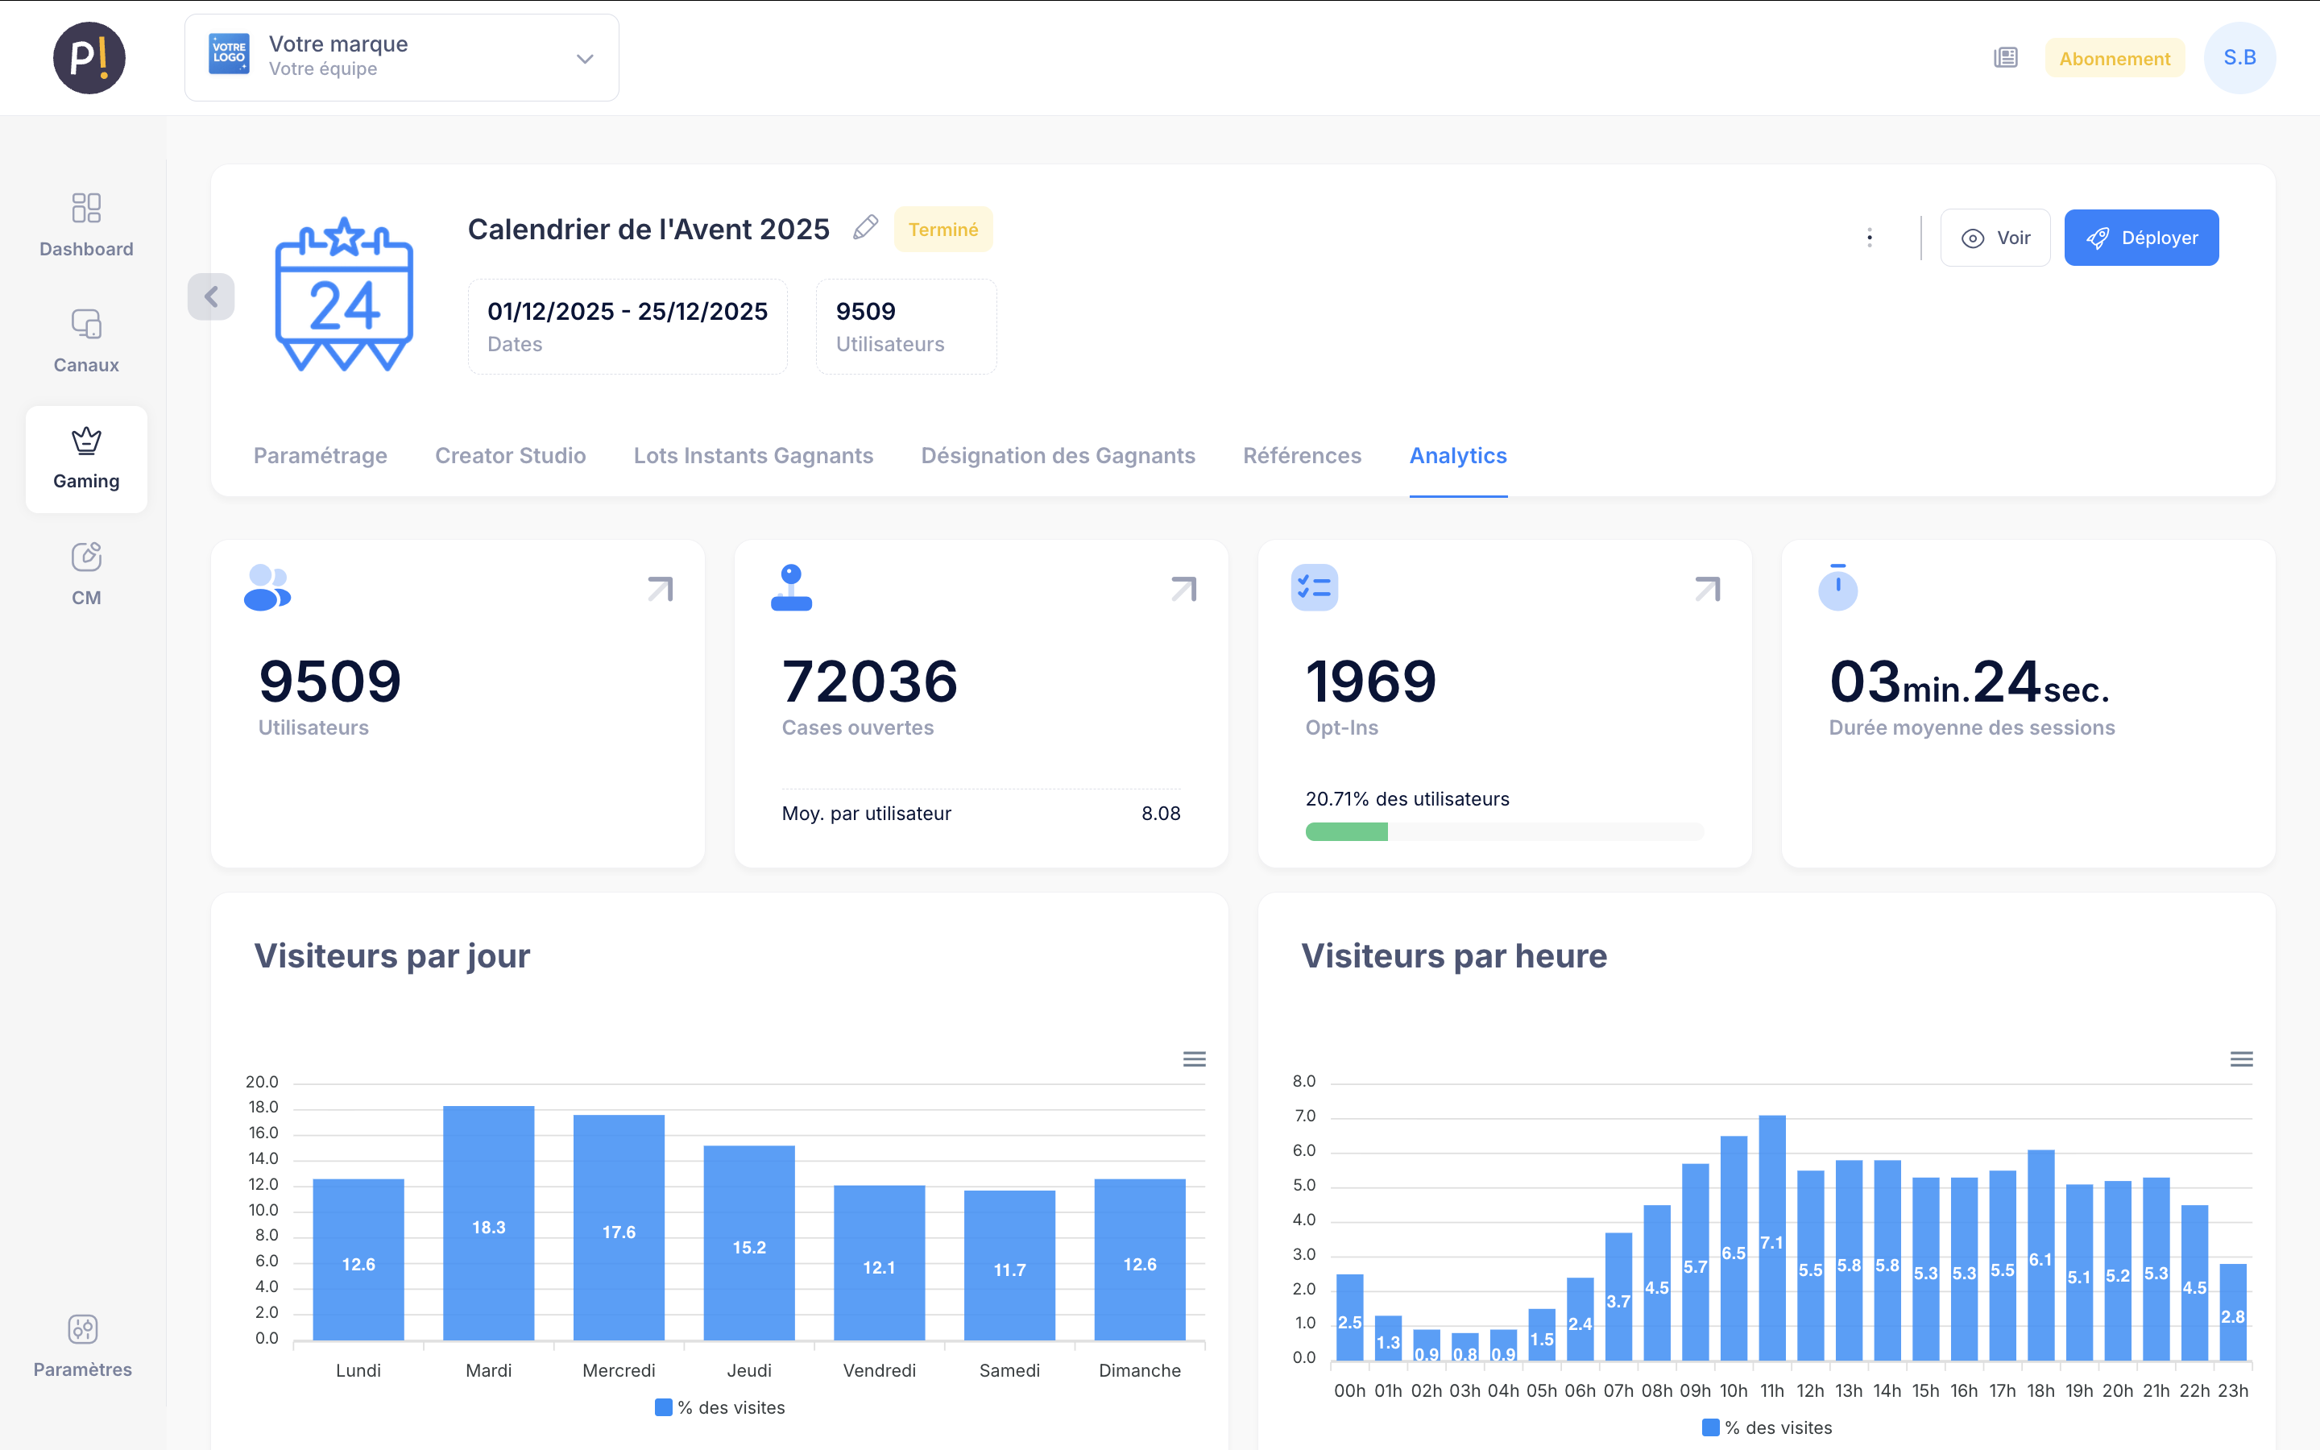2320x1450 pixels.
Task: Toggle the '% des visites' legend under Visiteurs par heure
Action: click(x=1766, y=1427)
